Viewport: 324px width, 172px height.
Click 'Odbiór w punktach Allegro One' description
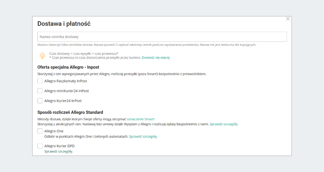[x=86, y=136]
